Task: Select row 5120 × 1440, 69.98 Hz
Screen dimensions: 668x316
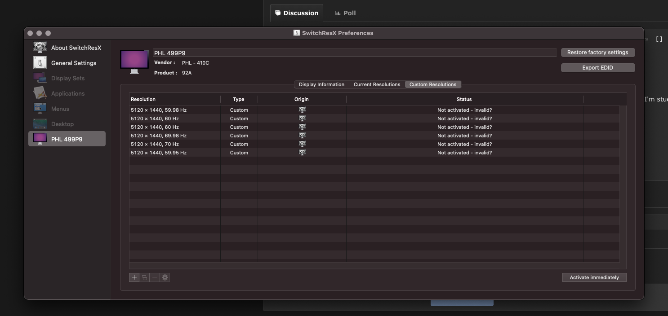Action: point(374,136)
